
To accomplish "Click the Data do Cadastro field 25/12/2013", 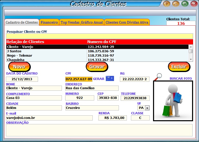I will [22, 79].
